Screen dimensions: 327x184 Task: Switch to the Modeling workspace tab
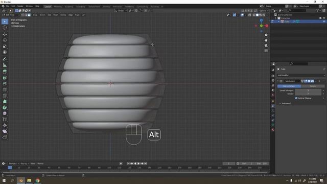[58, 7]
